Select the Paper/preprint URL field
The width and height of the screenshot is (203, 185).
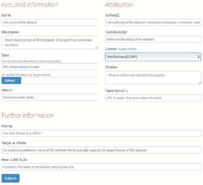coord(153,98)
